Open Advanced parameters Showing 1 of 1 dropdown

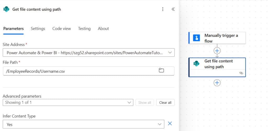click(68, 102)
